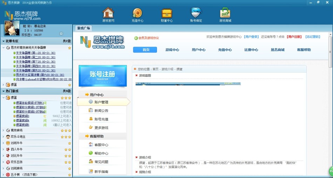Click the 五子棋 red download icon
This screenshot has width=333, height=178.
8,174
